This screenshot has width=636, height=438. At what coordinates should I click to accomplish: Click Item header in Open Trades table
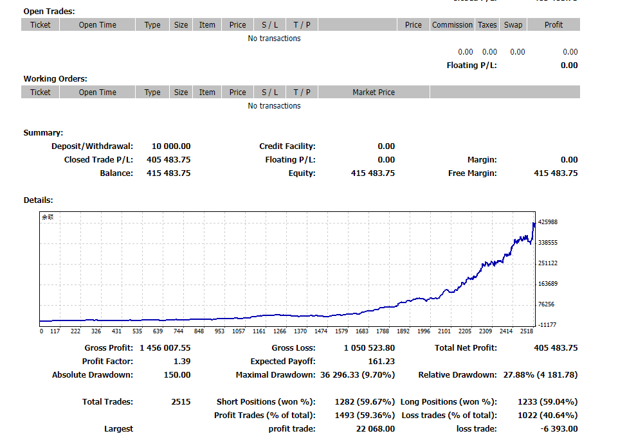tap(207, 24)
